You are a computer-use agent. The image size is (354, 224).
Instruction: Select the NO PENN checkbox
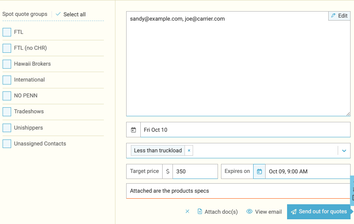(7, 96)
